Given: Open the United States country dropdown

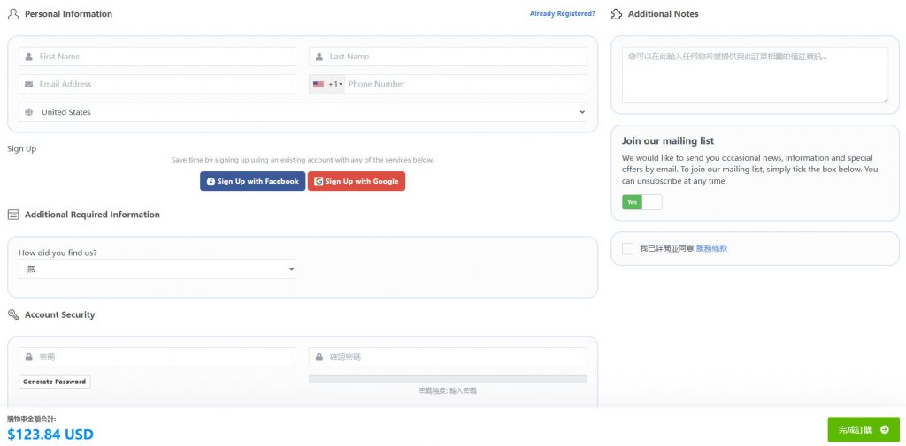Looking at the screenshot, I should (x=303, y=112).
